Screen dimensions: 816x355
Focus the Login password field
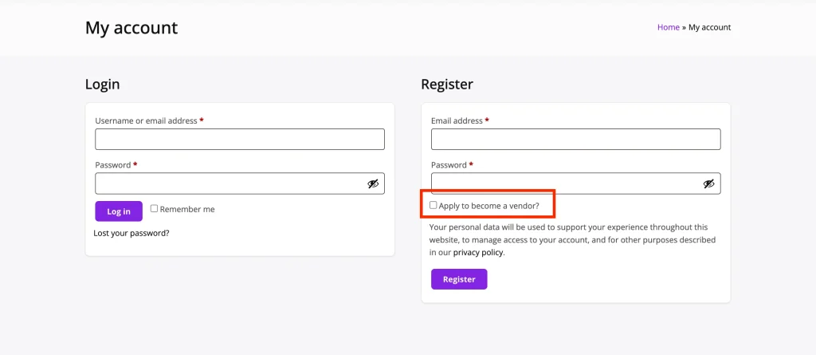coord(240,183)
